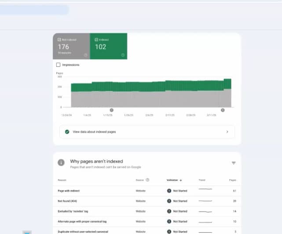Click help icon on Indexed card
This screenshot has height=234, width=282.
point(123,55)
